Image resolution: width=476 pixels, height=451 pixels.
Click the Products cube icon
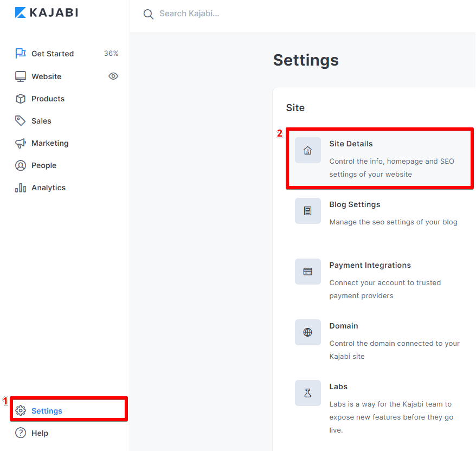(20, 99)
